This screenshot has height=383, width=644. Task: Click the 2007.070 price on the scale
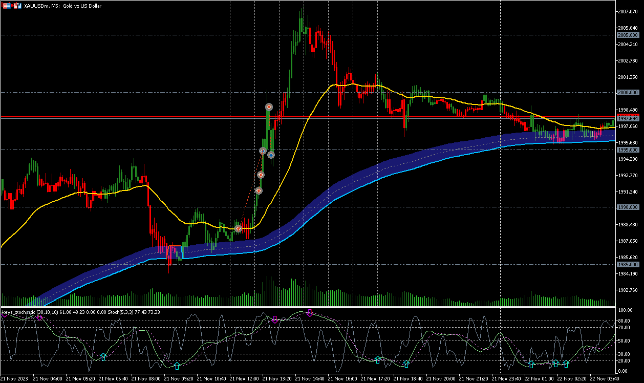click(628, 11)
